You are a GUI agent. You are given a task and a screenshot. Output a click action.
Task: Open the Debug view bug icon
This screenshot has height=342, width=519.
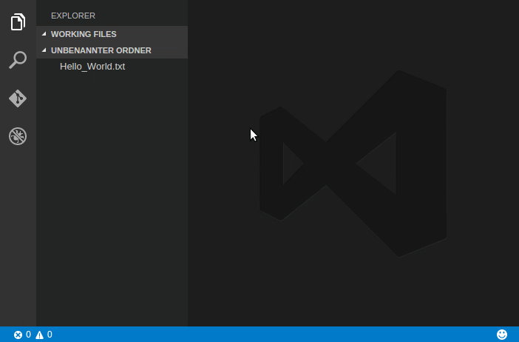[18, 136]
